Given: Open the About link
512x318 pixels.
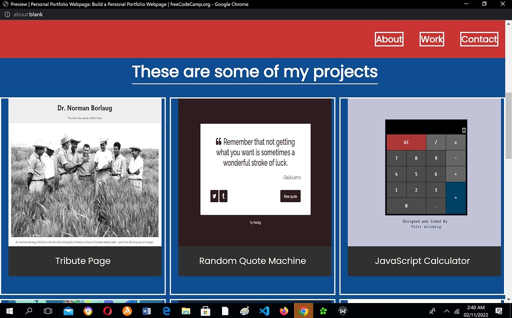Looking at the screenshot, I should 389,39.
